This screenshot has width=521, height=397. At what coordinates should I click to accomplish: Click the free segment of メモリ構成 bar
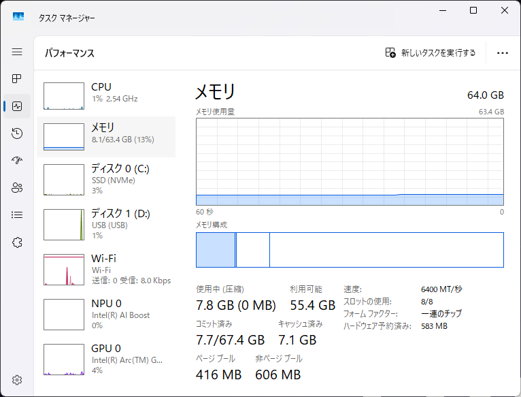click(387, 250)
